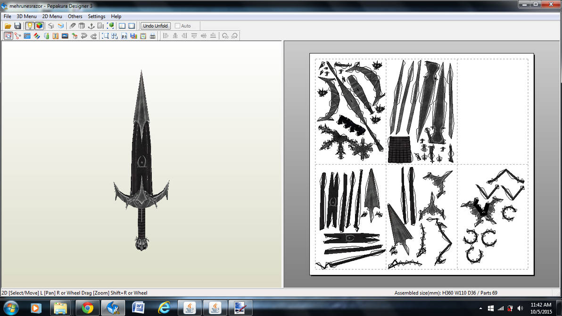This screenshot has height=316, width=562.
Task: Click the blue-orange cube view icon
Action: click(60, 26)
